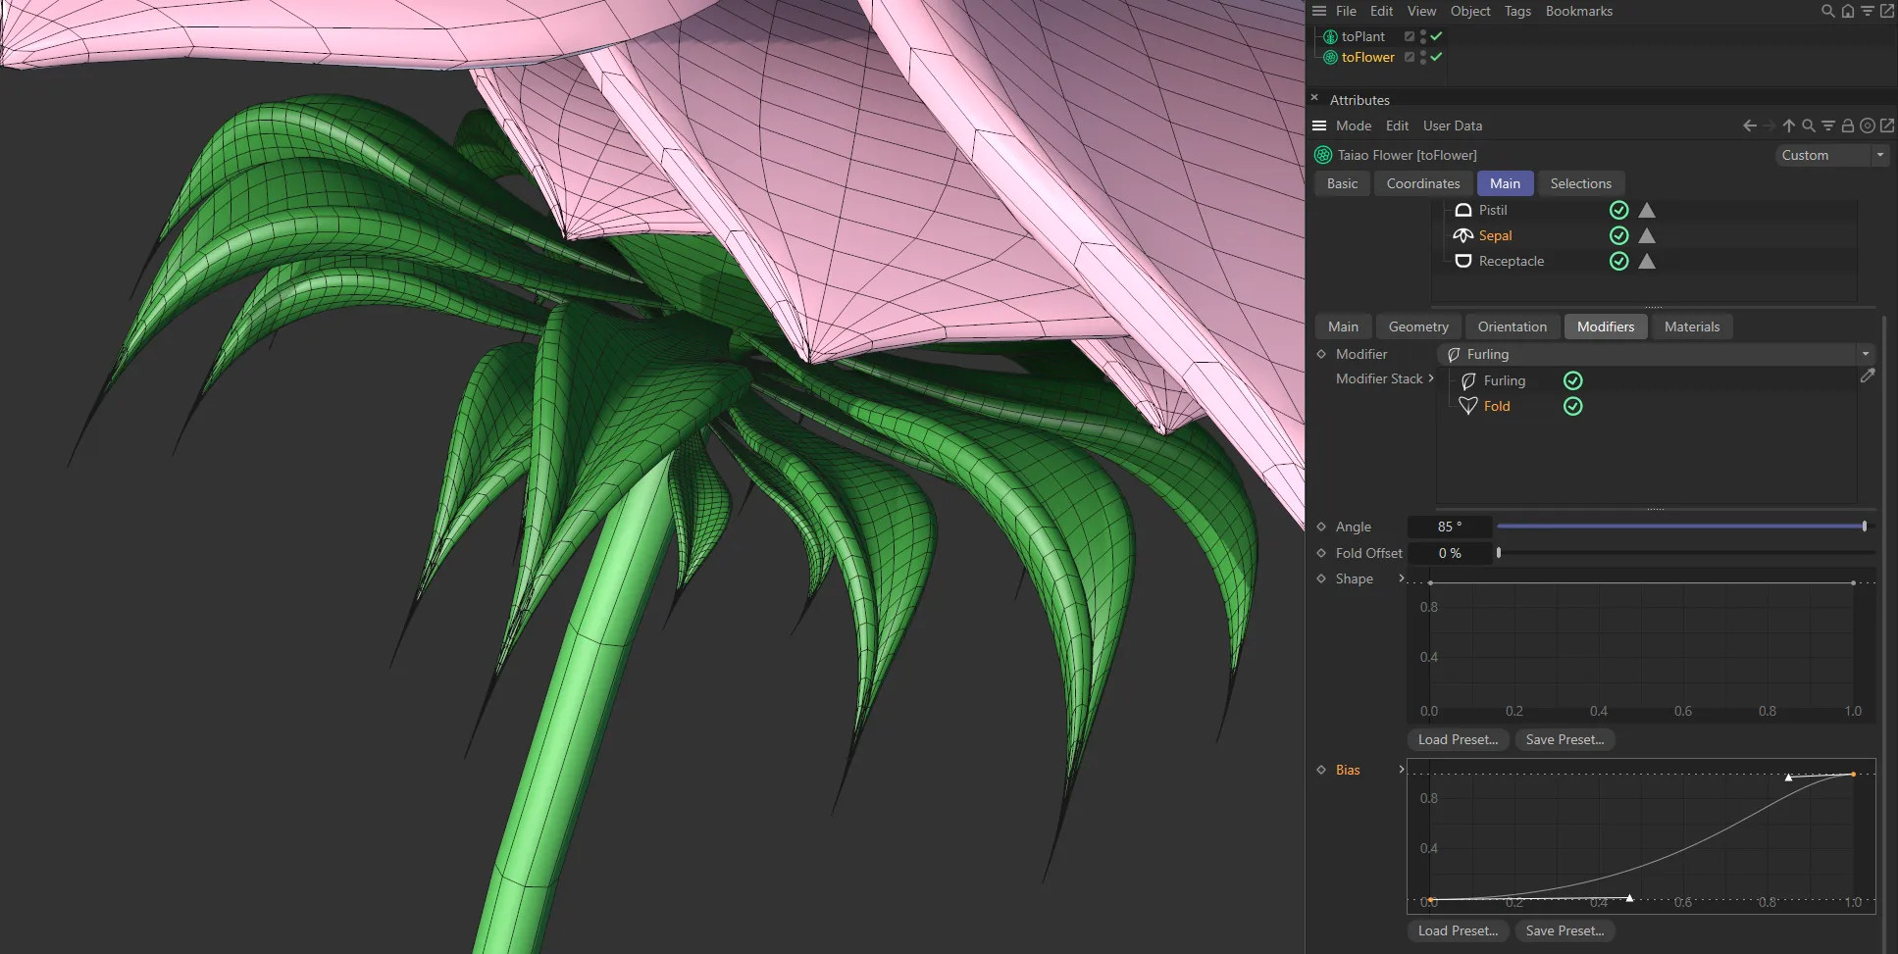This screenshot has width=1898, height=954.
Task: Open the Modifier selection dropdown arrow
Action: click(x=1865, y=354)
